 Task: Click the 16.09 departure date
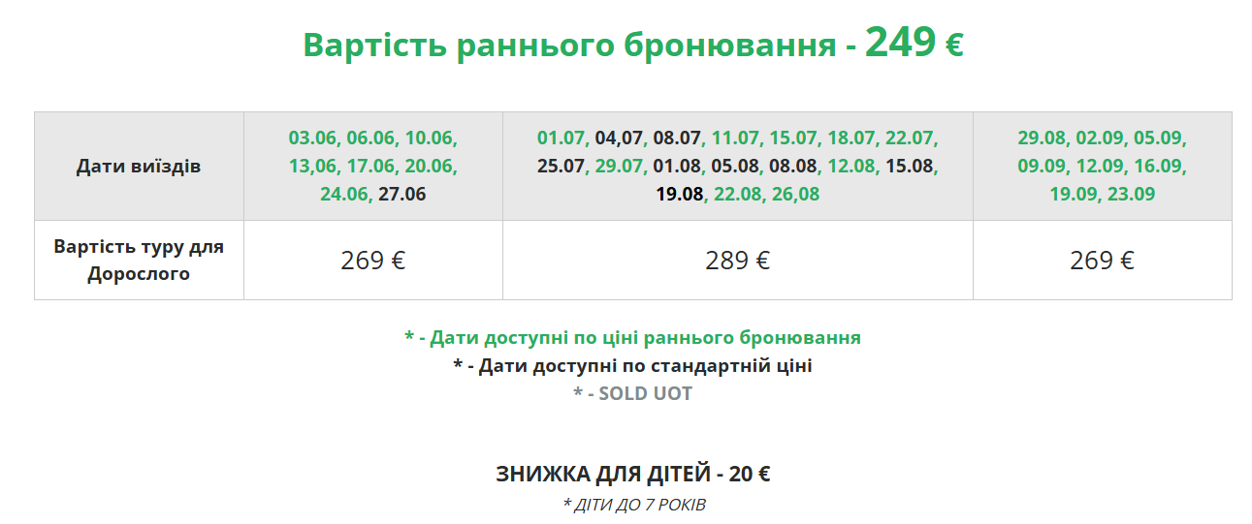pyautogui.click(x=1162, y=166)
